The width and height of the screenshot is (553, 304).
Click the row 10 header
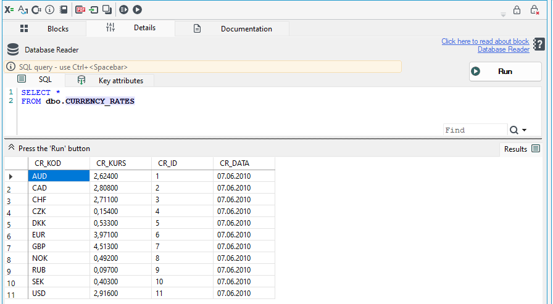point(16,282)
